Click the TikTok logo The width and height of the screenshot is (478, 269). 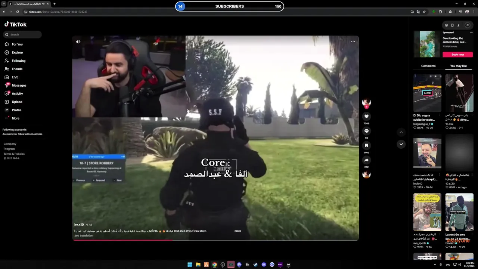click(15, 24)
